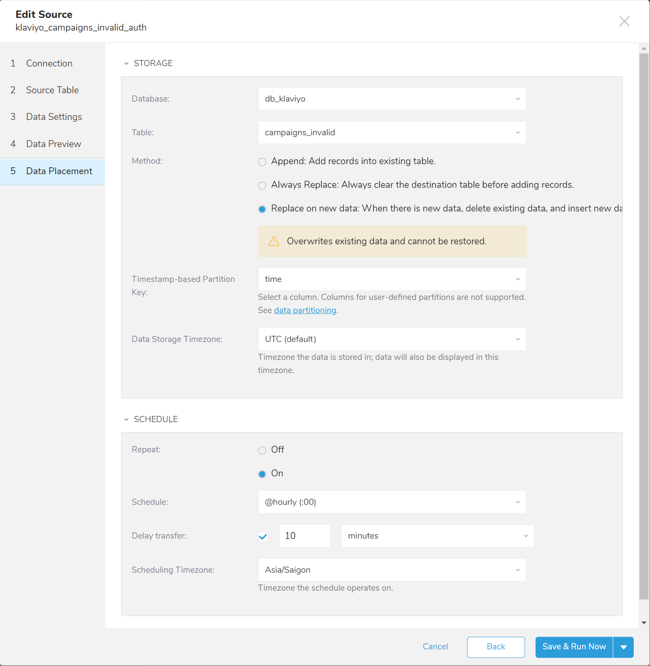This screenshot has width=650, height=666.
Task: Open the Scheduling Timezone Asia/Saigon dropdown
Action: click(x=392, y=570)
